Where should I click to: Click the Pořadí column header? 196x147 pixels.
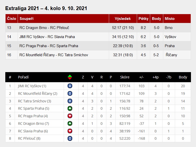click(x=23, y=77)
